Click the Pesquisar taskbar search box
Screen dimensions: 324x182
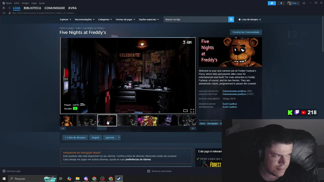pos(33,179)
